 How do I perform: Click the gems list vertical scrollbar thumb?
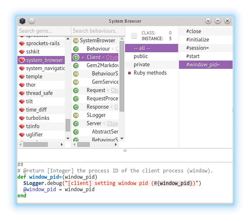click(x=68, y=125)
